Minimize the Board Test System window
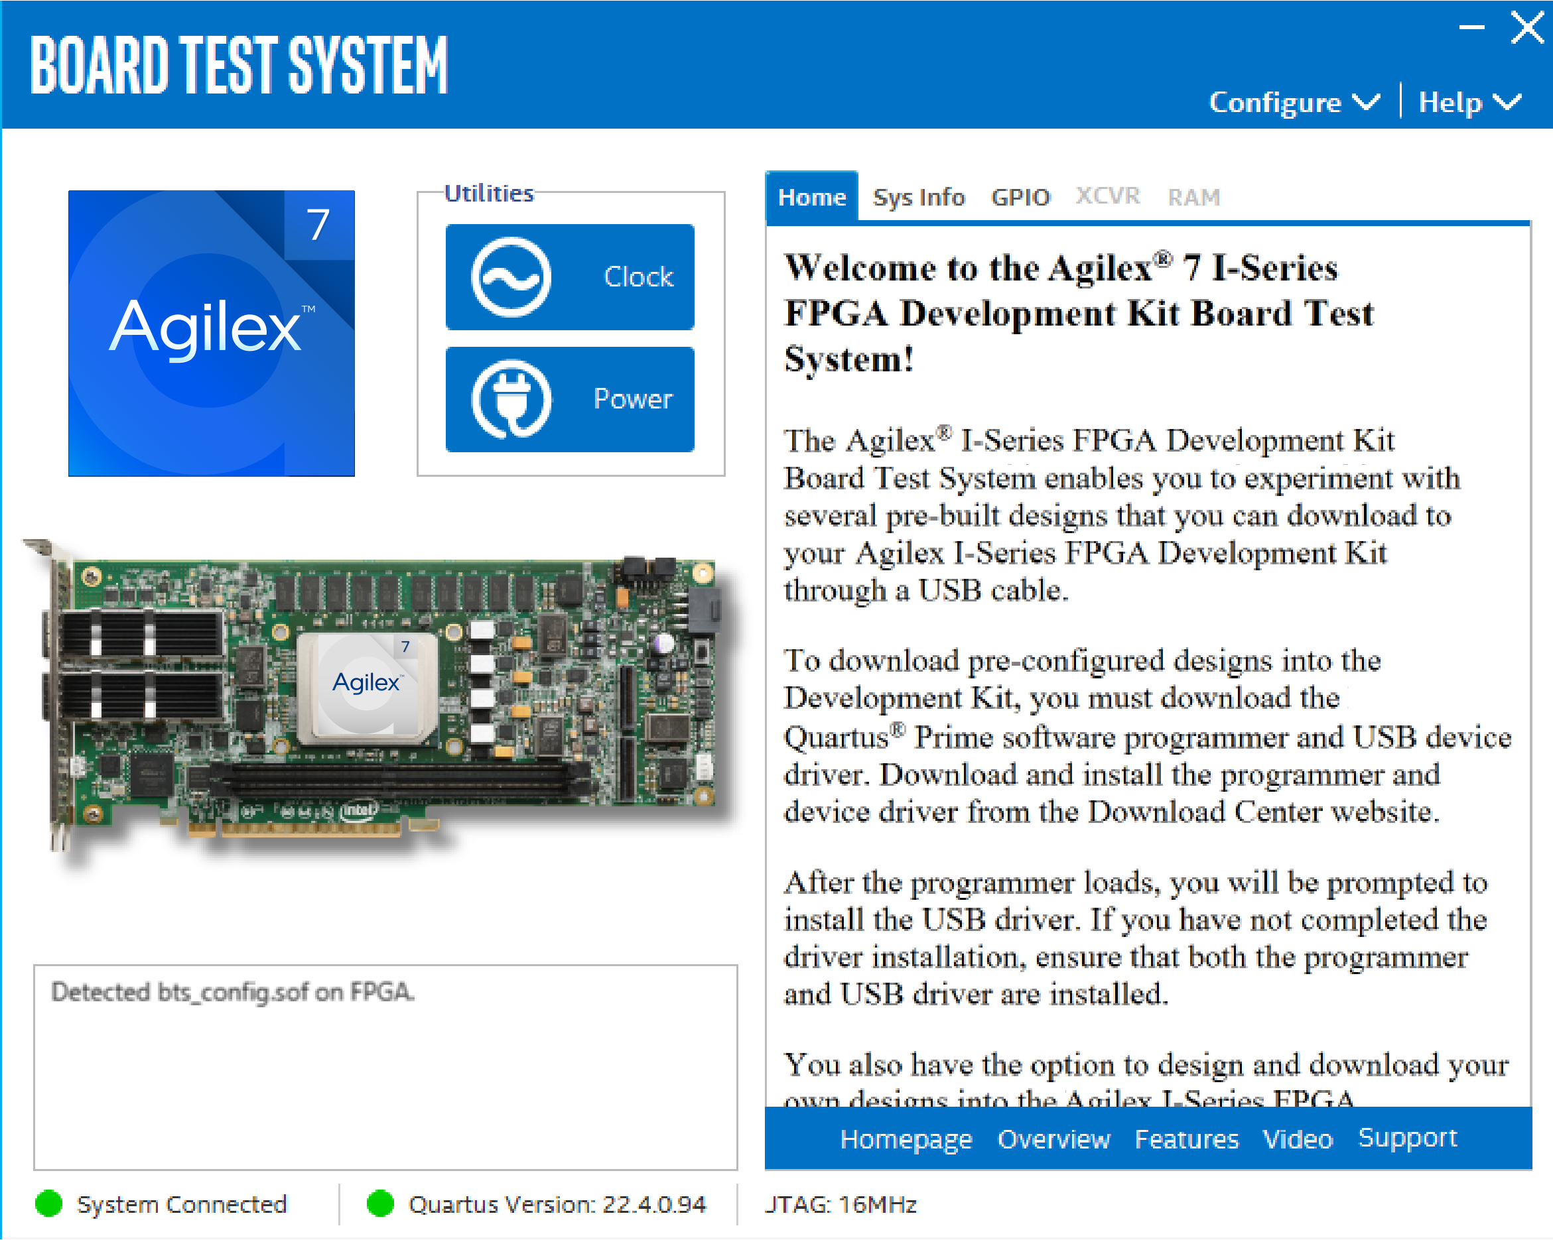The height and width of the screenshot is (1240, 1553). click(1471, 27)
